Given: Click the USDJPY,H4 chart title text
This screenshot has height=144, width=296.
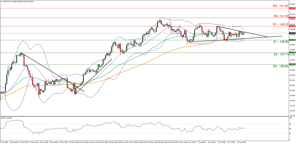Looking at the screenshot, I should tap(7, 1).
